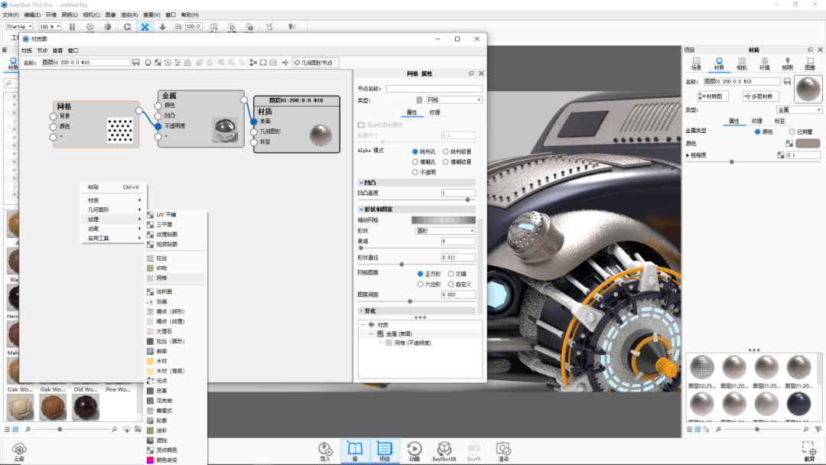Open the Startup workspace dropdown
This screenshot has height=465, width=826.
(19, 26)
